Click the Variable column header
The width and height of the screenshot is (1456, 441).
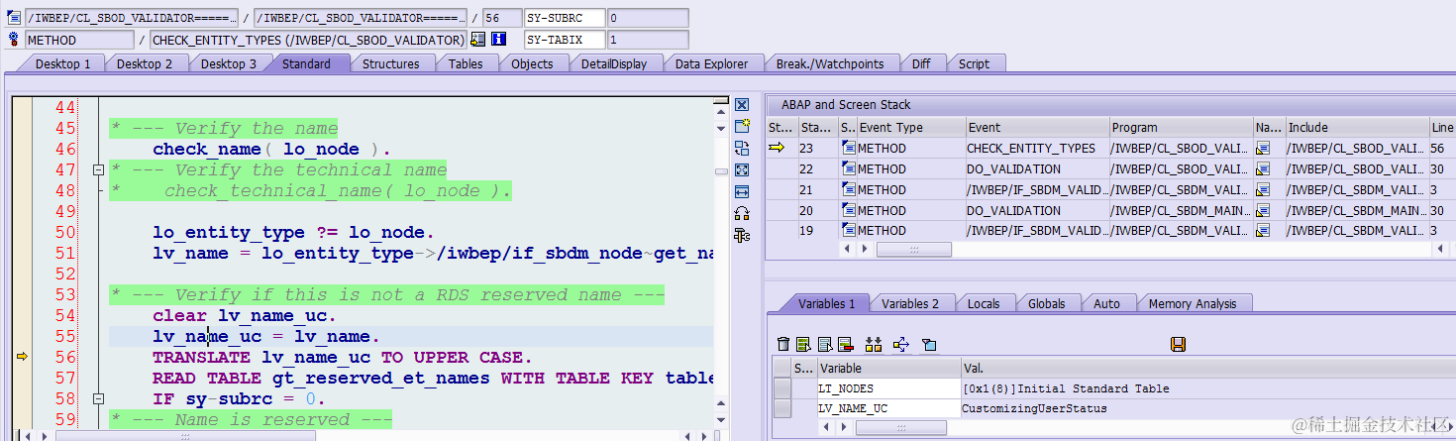[887, 368]
